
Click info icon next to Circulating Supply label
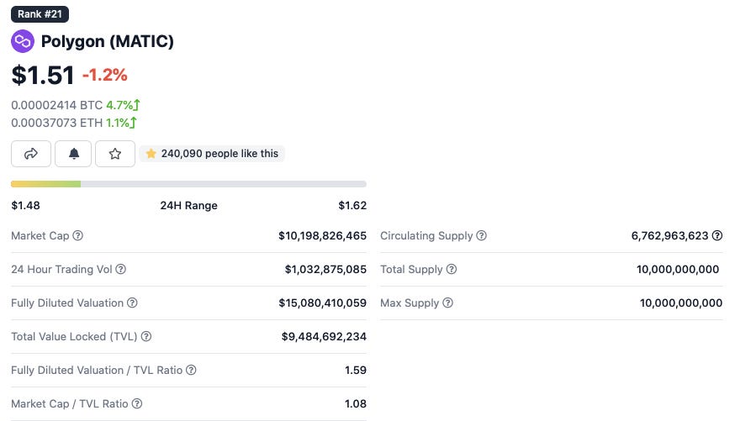coord(482,236)
